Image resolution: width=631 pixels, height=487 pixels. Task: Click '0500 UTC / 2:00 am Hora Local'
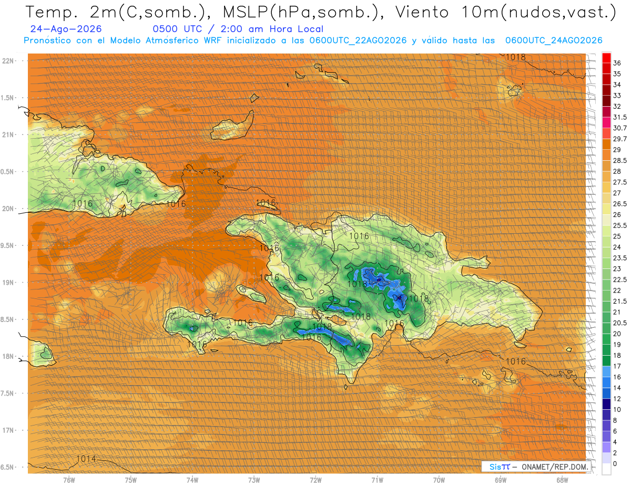tap(238, 29)
